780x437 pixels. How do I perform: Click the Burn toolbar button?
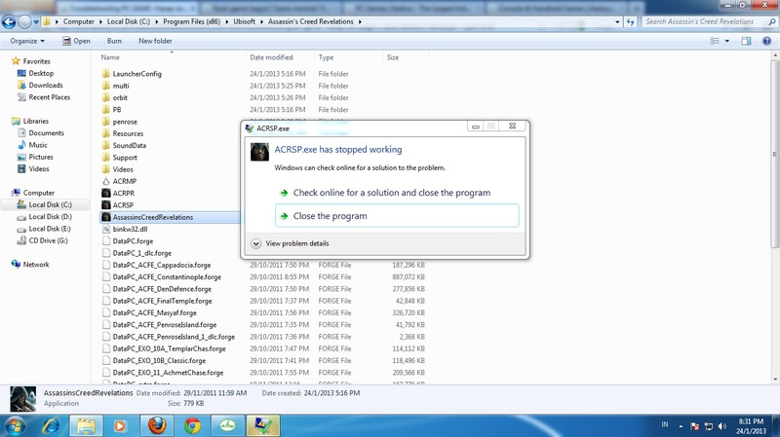114,41
